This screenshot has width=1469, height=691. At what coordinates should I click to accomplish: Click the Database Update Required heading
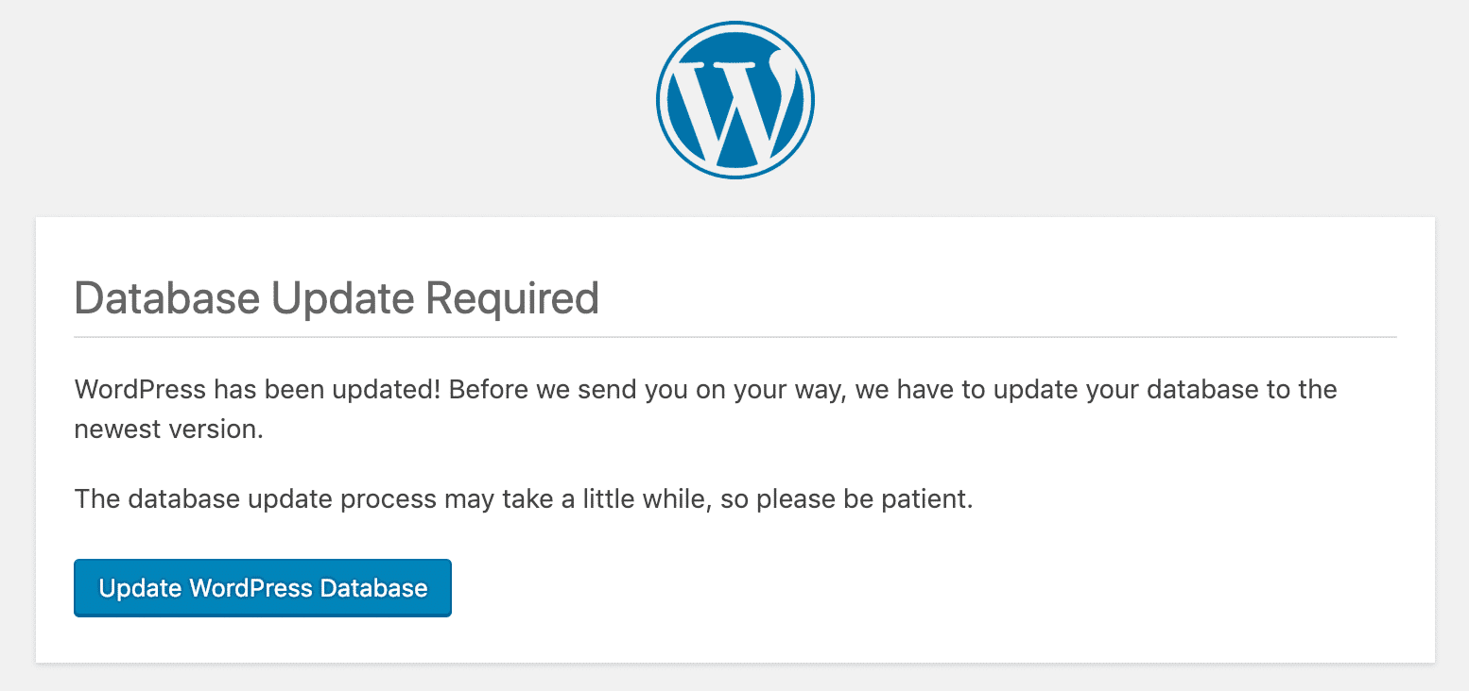point(336,297)
